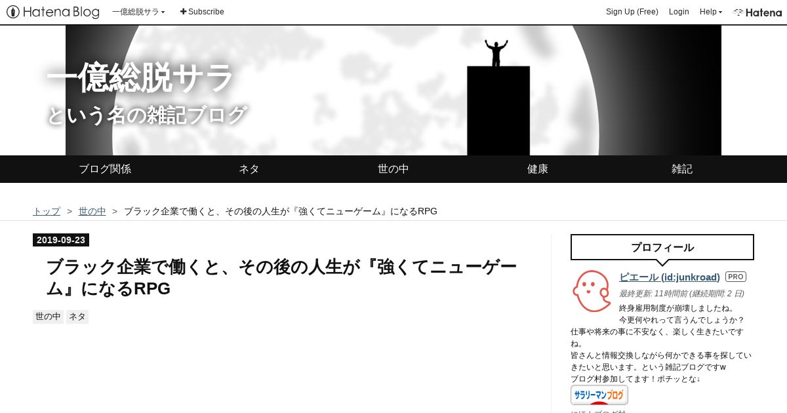Select the 世の中 category tag under the title
Viewport: 787px width, 413px height.
coord(48,317)
